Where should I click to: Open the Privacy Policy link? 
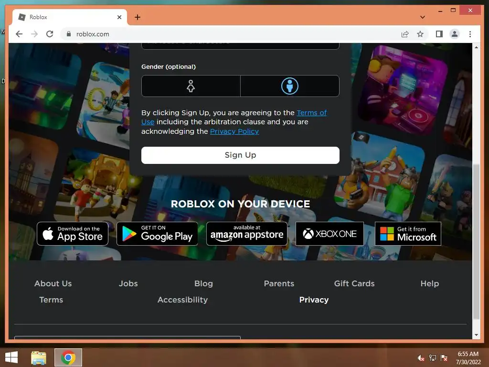[x=234, y=131]
